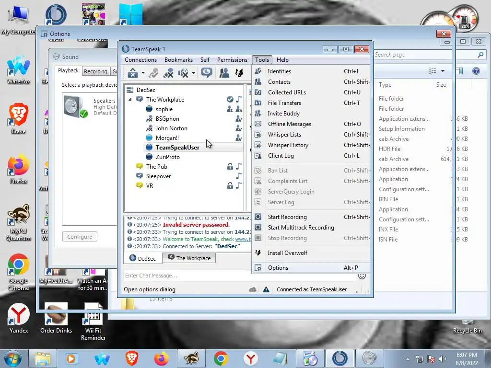
Task: Select Collected URLs menu entry
Action: pos(311,92)
